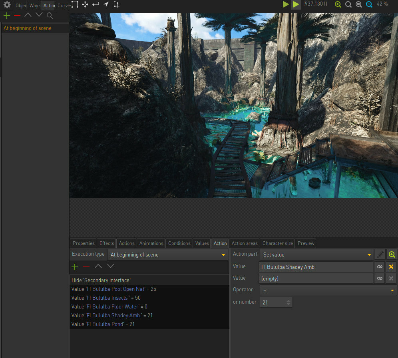Clear first Value with yellow X
Image resolution: width=398 pixels, height=358 pixels.
(391, 267)
